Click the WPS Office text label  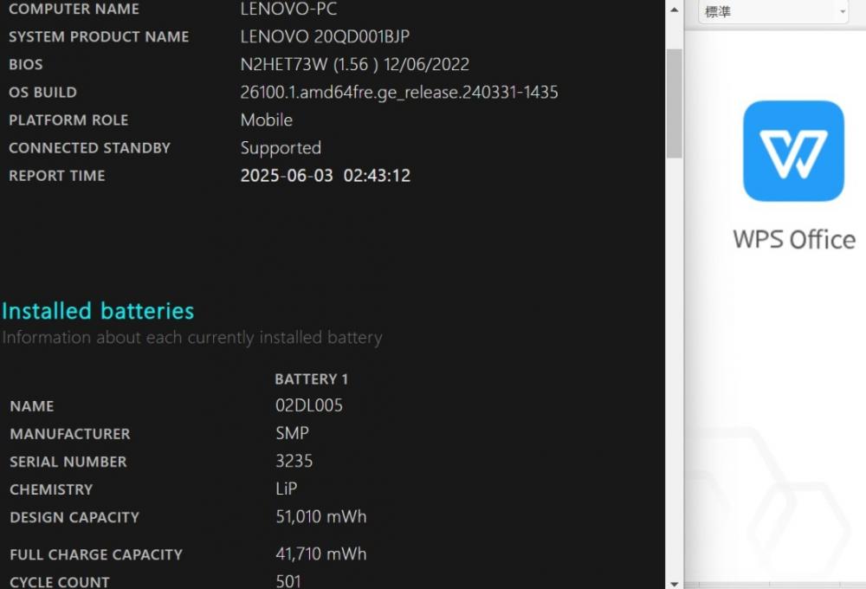(x=794, y=240)
